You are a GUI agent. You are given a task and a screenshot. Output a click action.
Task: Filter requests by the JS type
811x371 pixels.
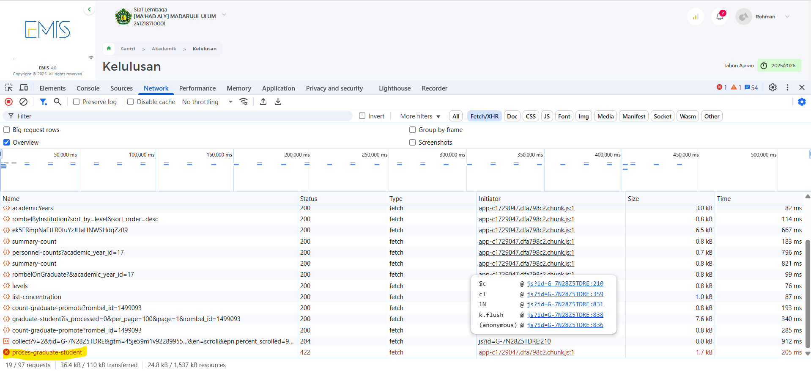pos(547,116)
